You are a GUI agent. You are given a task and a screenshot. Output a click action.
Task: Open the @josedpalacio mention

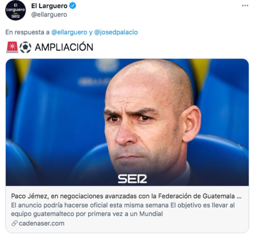pyautogui.click(x=116, y=32)
